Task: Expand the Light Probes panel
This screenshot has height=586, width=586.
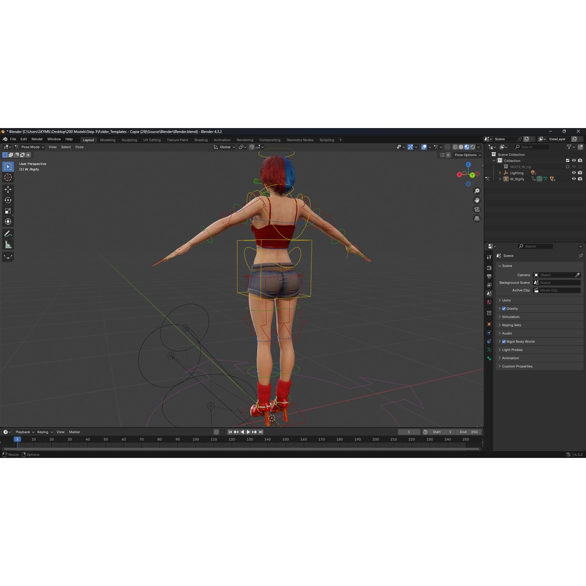Action: (x=539, y=350)
